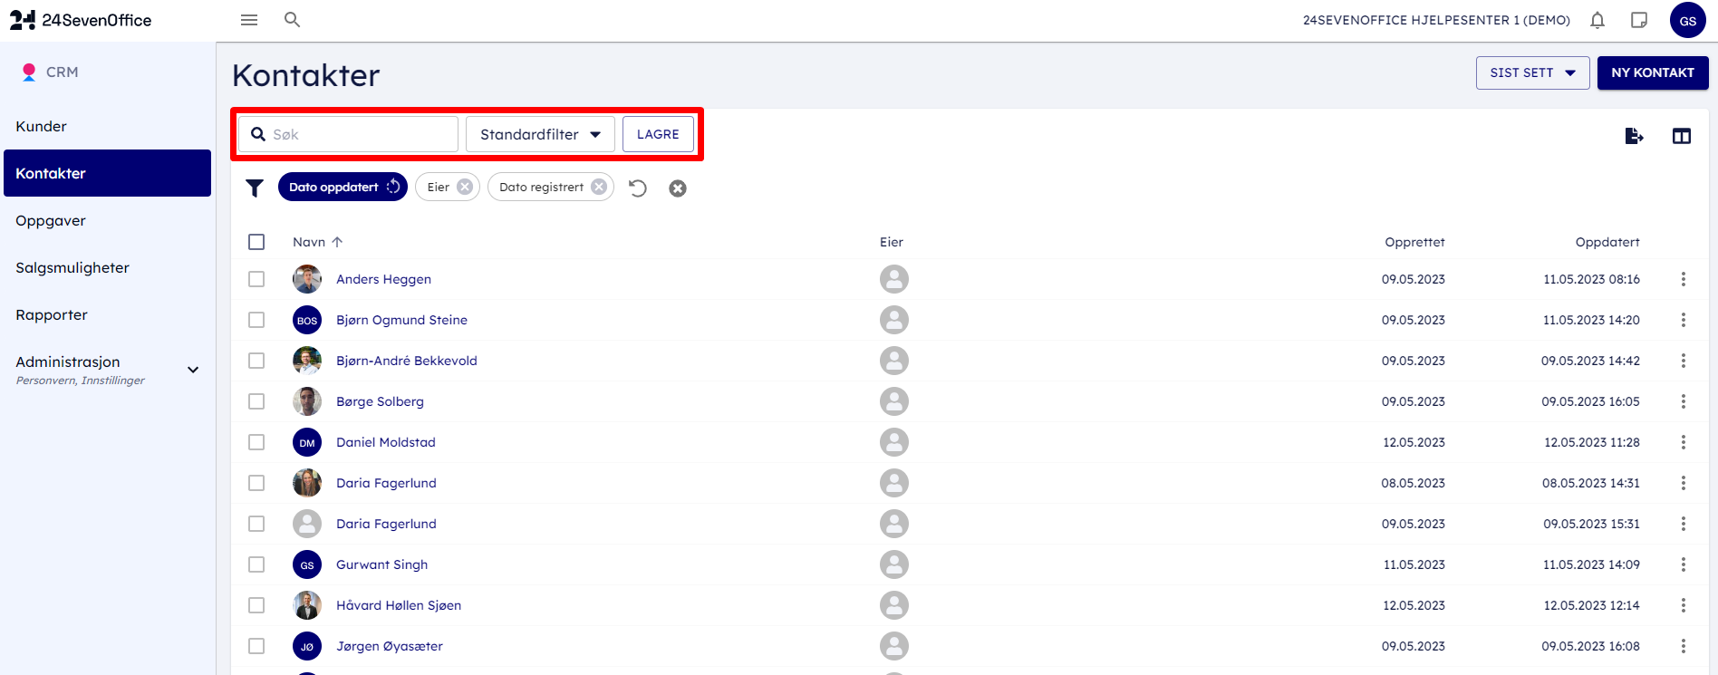Open the column layout icon

[x=1682, y=136]
